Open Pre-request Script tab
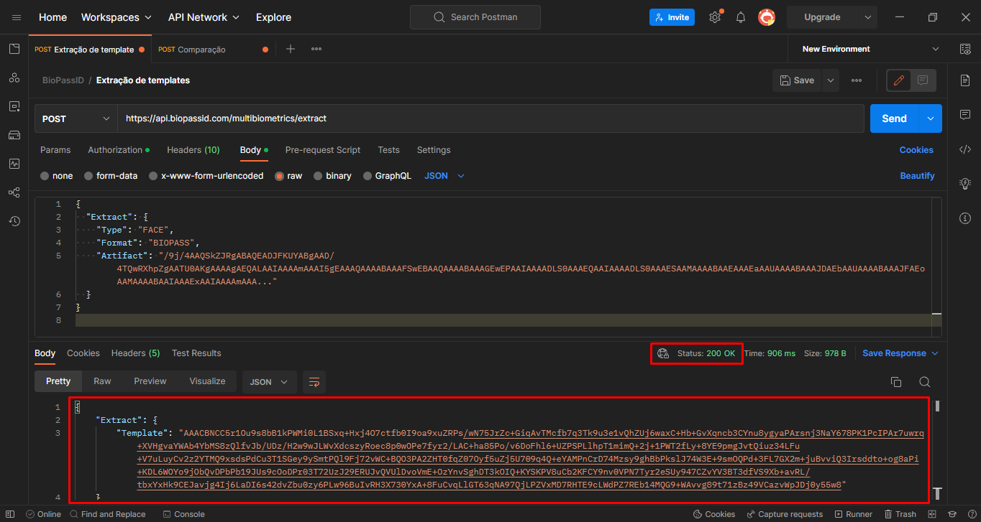This screenshot has width=981, height=522. [323, 150]
